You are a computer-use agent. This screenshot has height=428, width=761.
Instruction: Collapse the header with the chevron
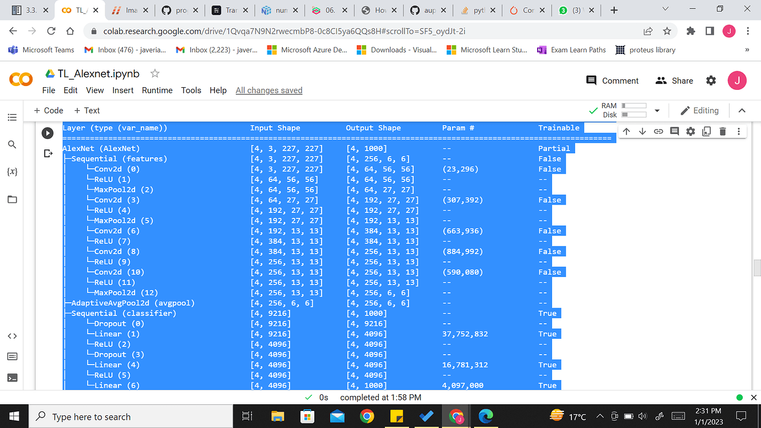pyautogui.click(x=742, y=110)
